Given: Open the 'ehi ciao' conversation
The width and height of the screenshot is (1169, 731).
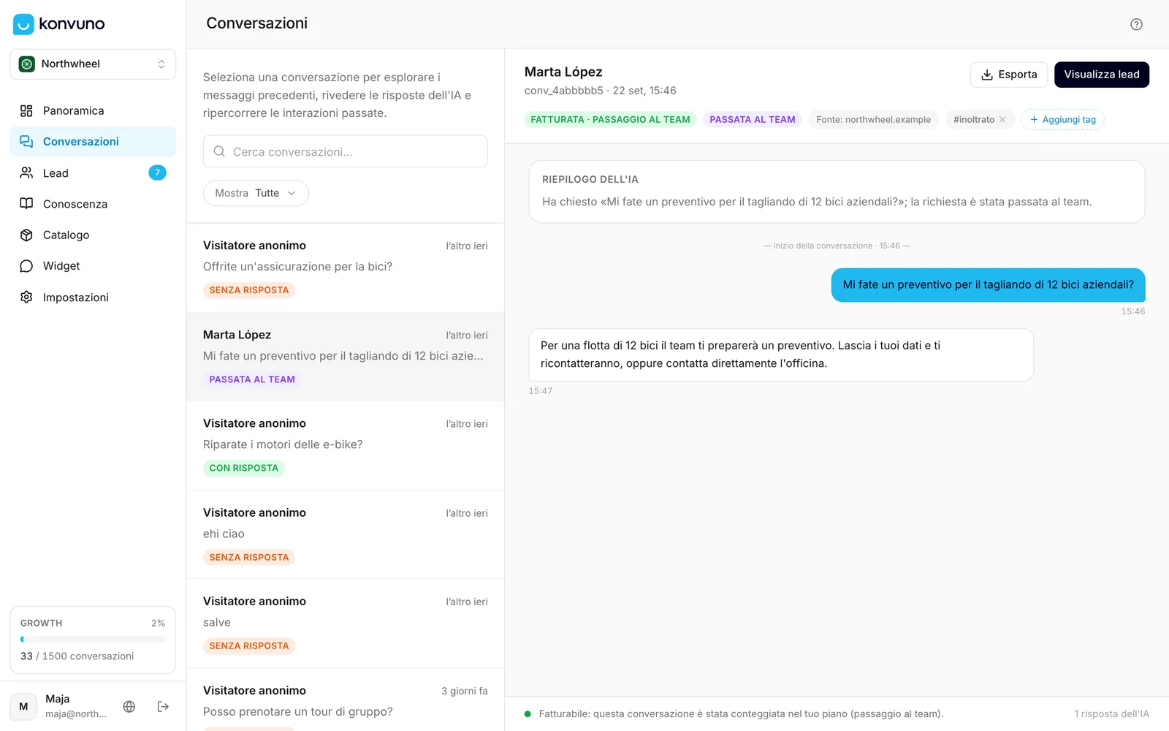Looking at the screenshot, I should [346, 534].
